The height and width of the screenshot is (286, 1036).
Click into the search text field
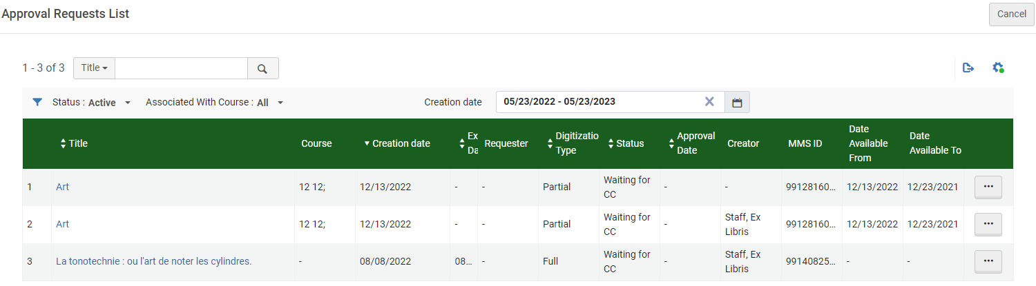[x=181, y=68]
